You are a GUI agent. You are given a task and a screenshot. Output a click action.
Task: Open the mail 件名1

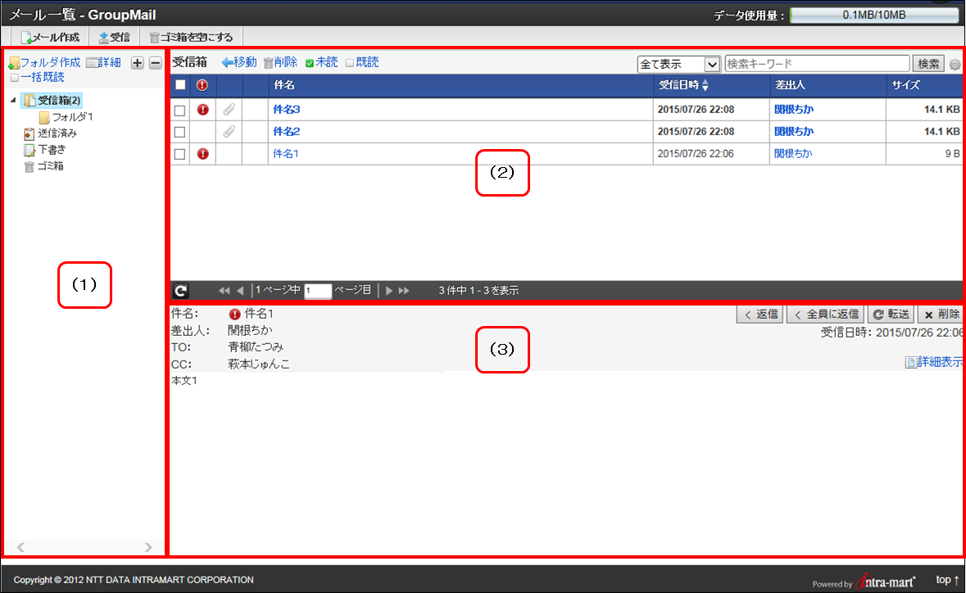point(286,154)
